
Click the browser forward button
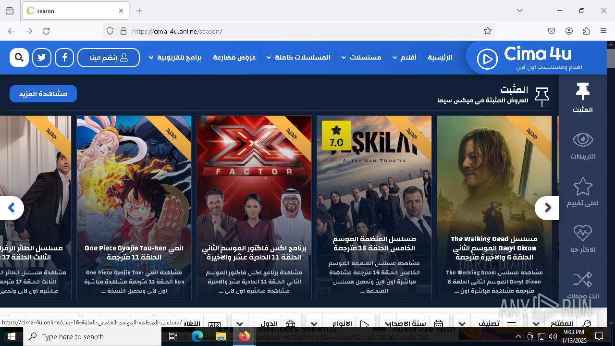click(29, 31)
